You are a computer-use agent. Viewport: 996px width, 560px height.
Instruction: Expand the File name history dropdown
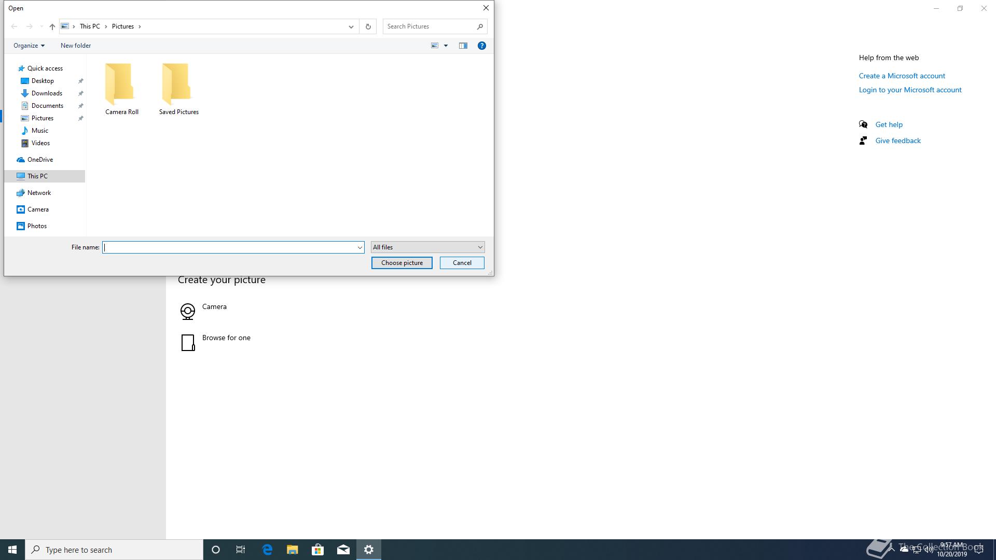point(359,247)
